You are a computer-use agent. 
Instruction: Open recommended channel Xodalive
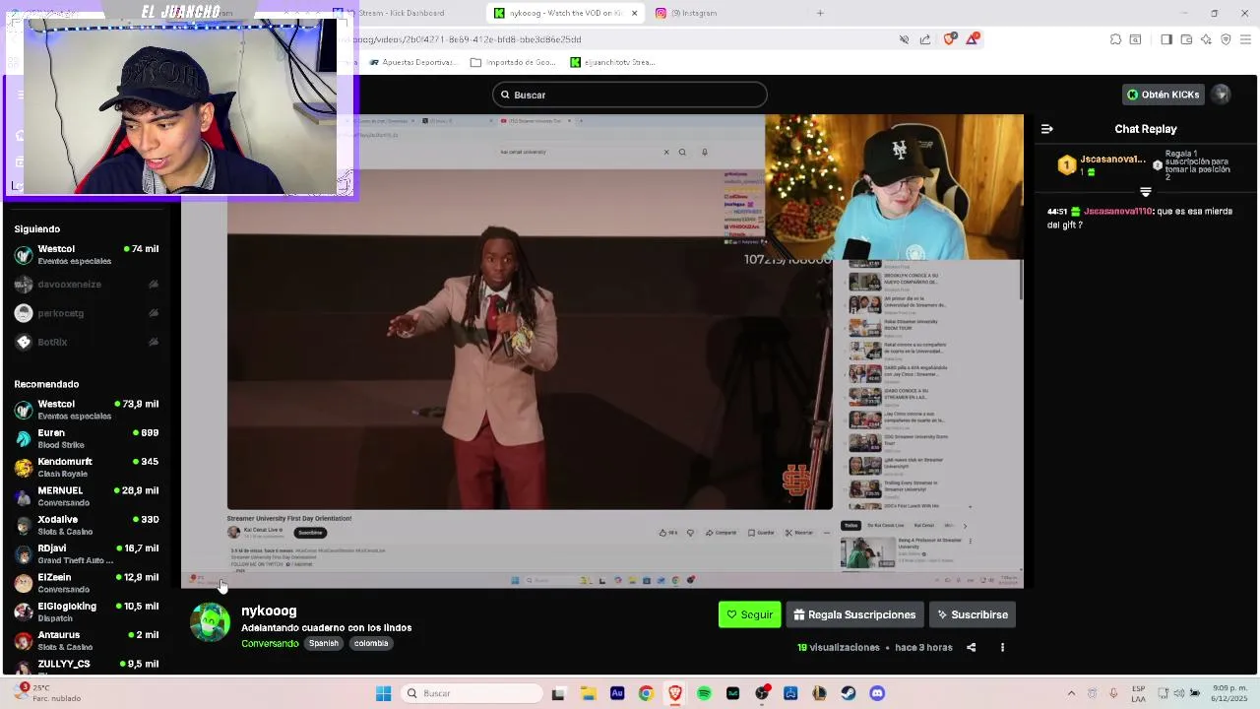coord(87,525)
